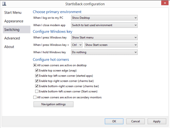Go to the Advanced section

12,38
